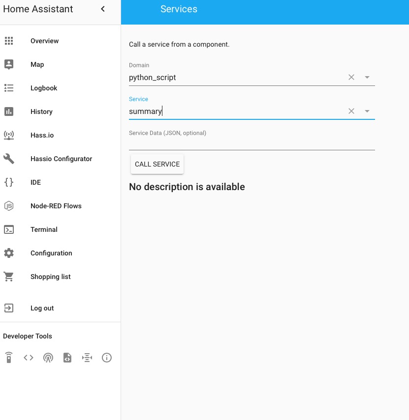Image resolution: width=409 pixels, height=420 pixels.
Task: Click the CALL SERVICE button
Action: 157,164
